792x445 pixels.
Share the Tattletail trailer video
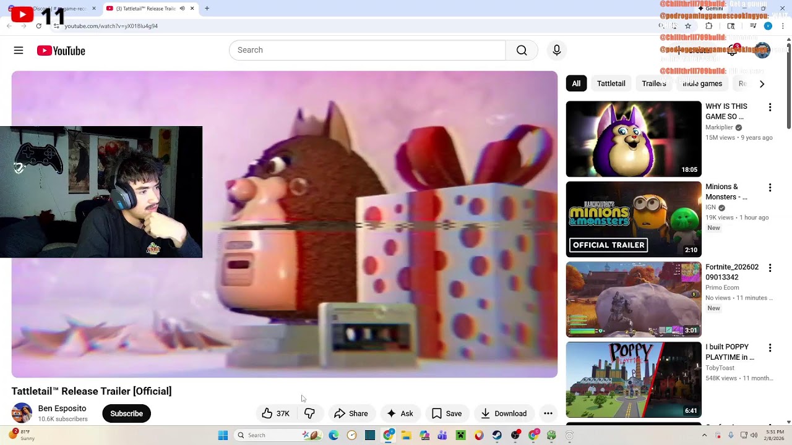click(x=351, y=413)
